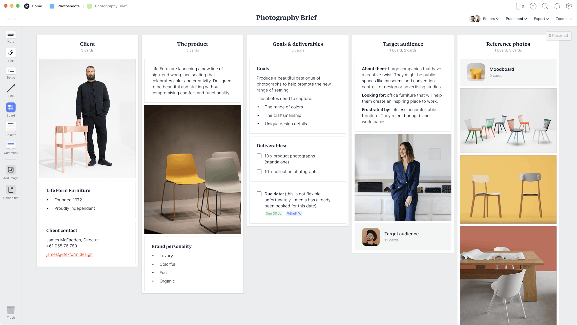Screen dimensions: 577x325
Task: Toggle the product photographs checkbox
Action: (259, 156)
